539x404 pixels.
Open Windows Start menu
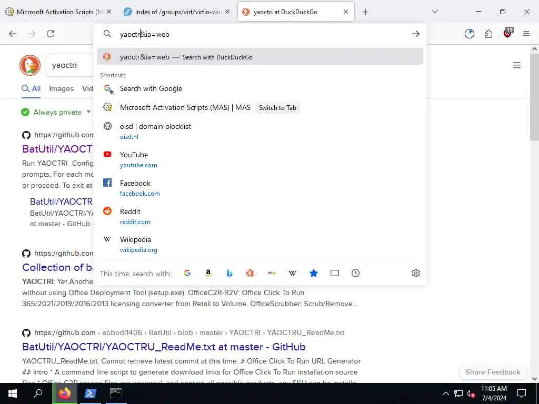pyautogui.click(x=13, y=393)
